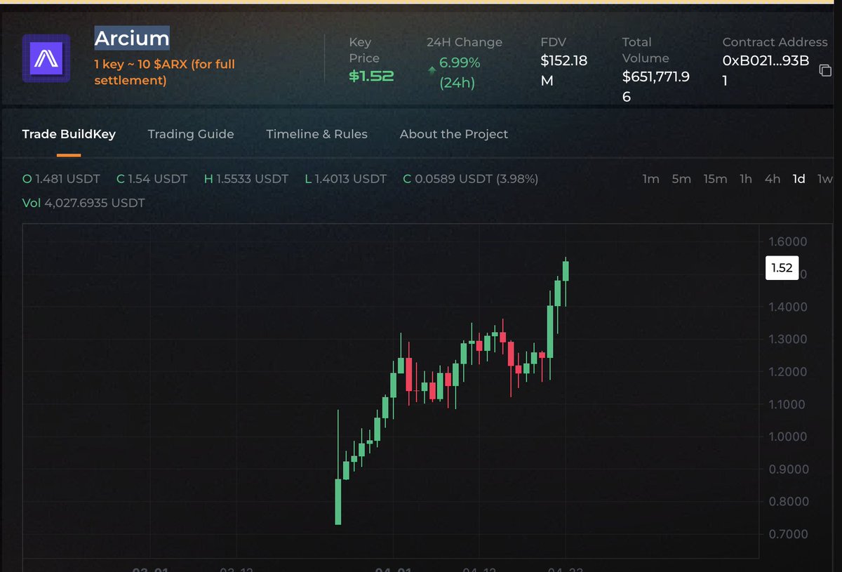Switch to the Trading Guide tab
Image resolution: width=842 pixels, height=572 pixels.
pos(191,134)
